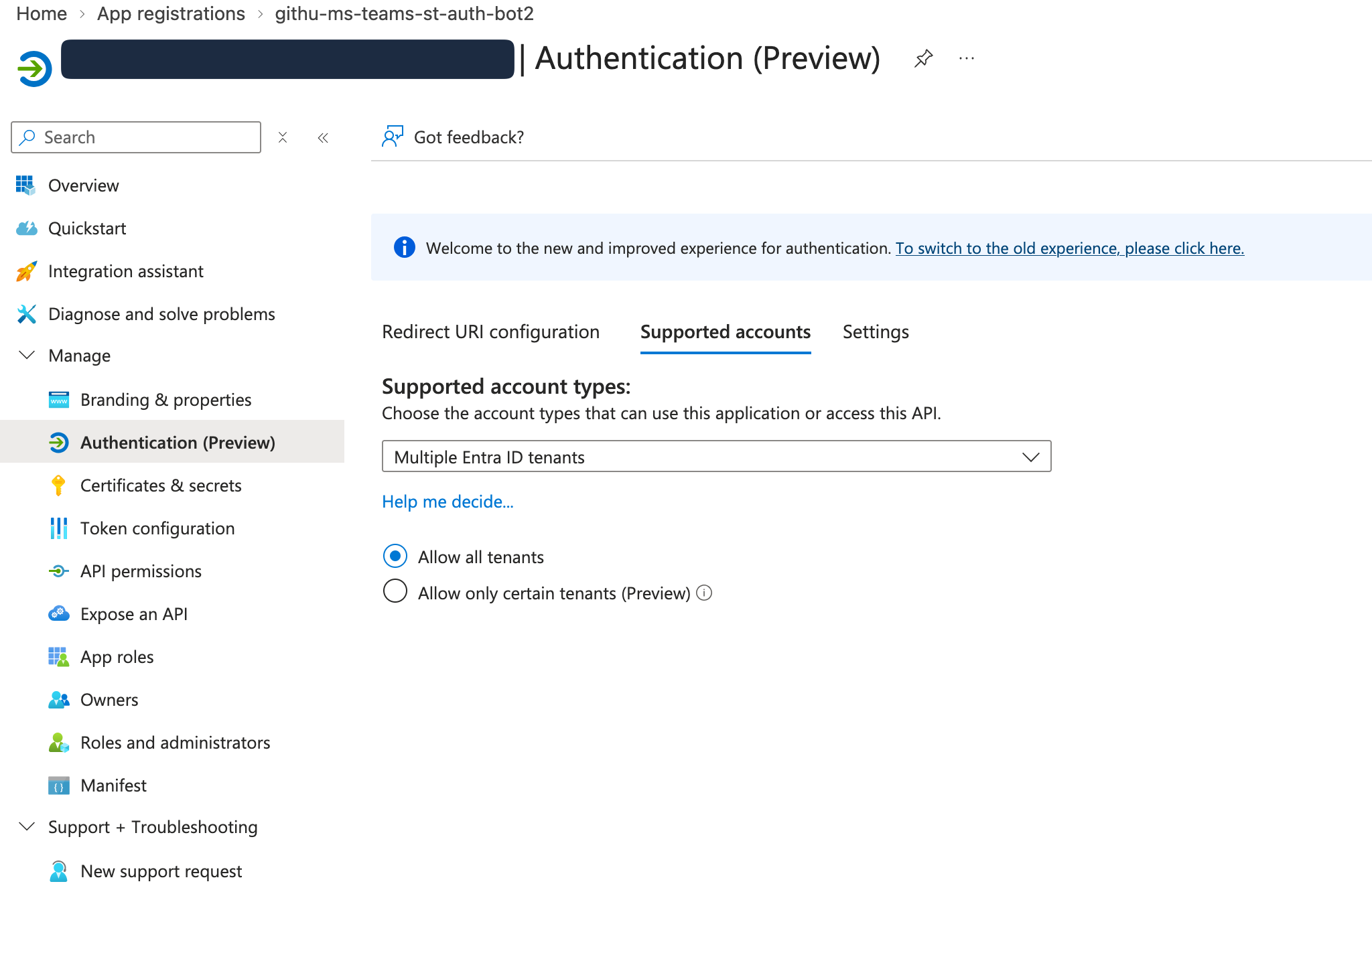Go to Home in the breadcrumb
Viewport: 1372px width, 971px height.
[42, 13]
